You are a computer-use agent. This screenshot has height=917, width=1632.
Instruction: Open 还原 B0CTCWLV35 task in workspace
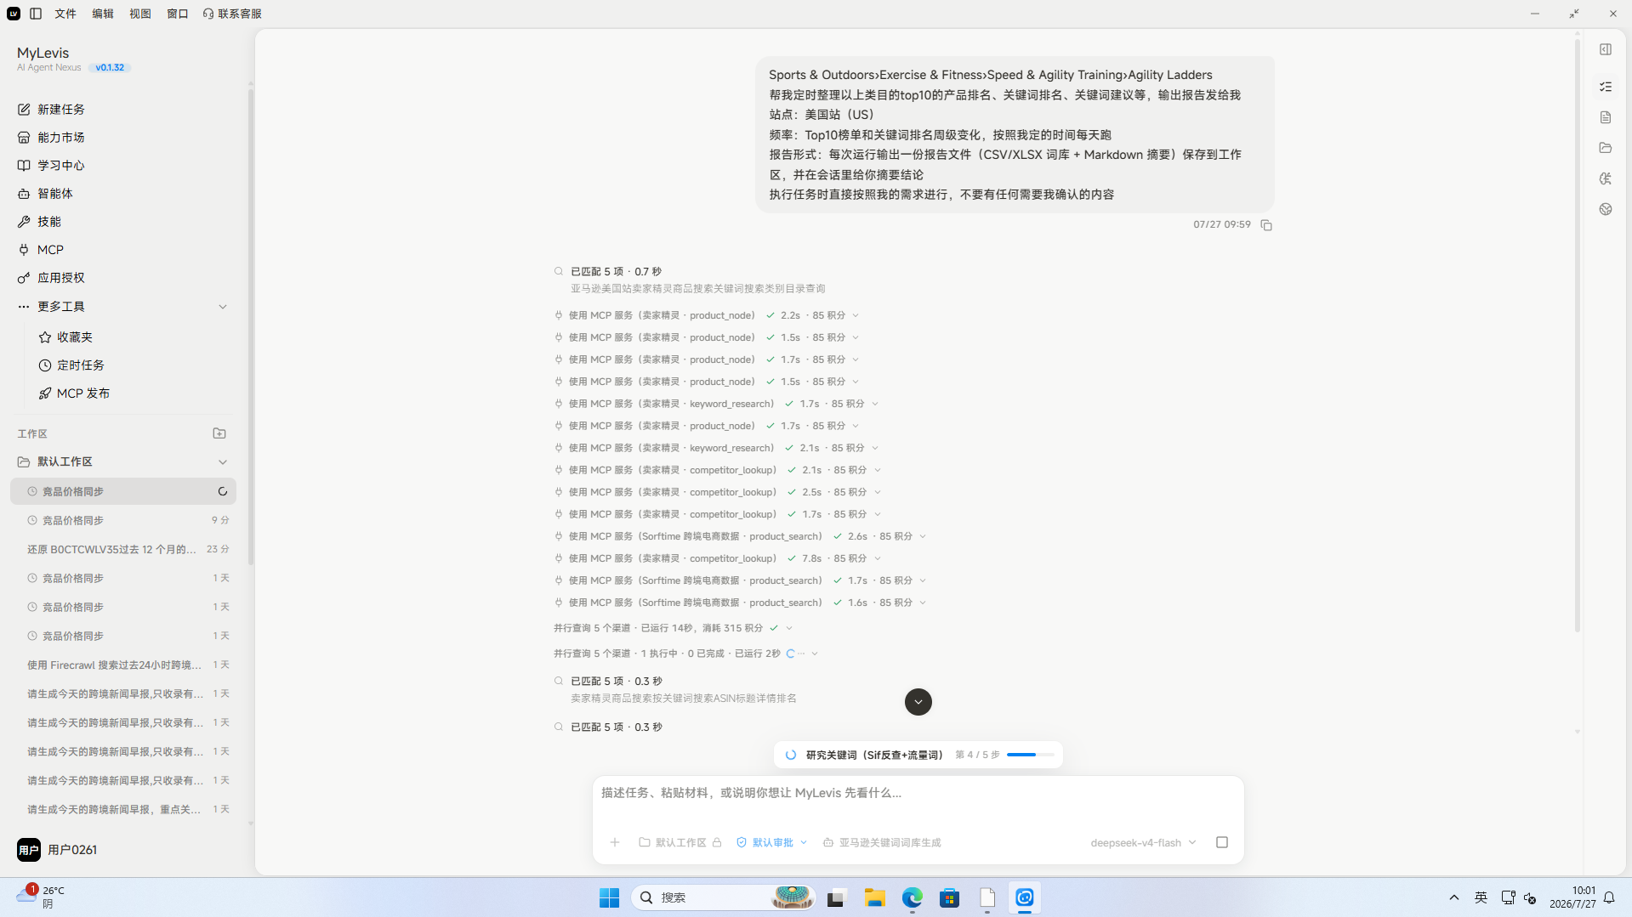click(123, 549)
